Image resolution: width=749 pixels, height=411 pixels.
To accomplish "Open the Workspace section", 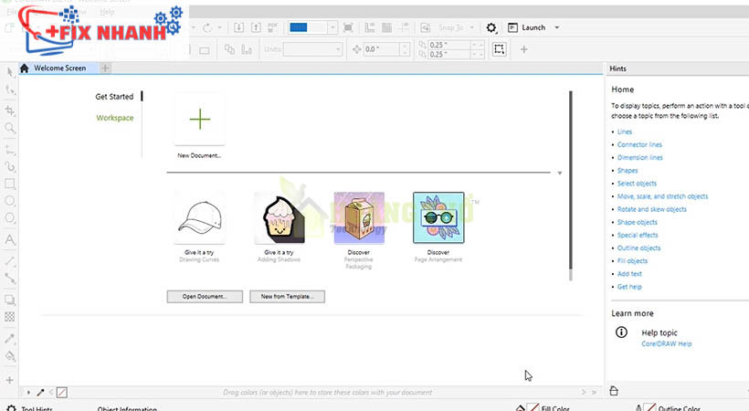I will [114, 118].
